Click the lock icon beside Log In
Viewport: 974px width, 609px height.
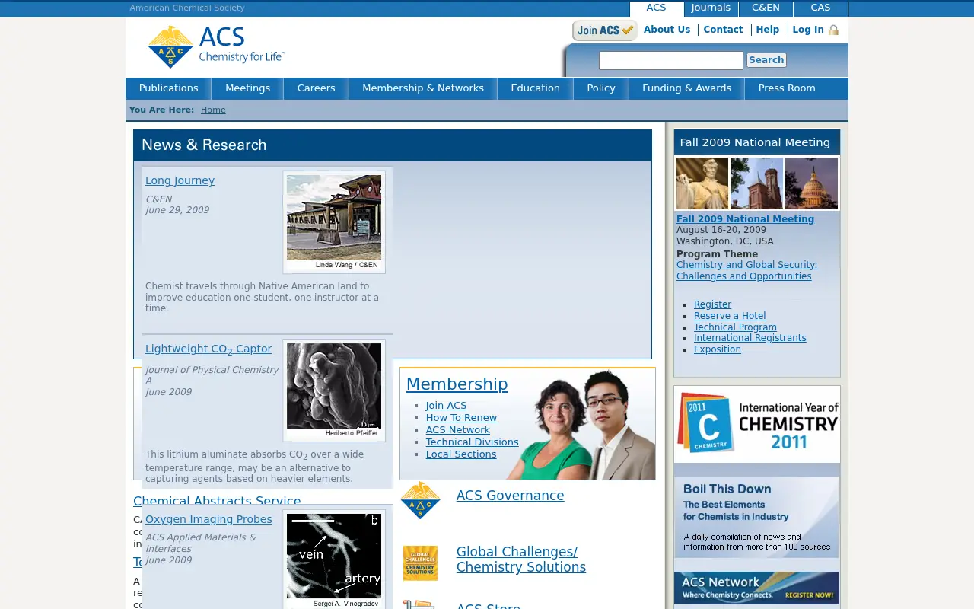pos(833,30)
